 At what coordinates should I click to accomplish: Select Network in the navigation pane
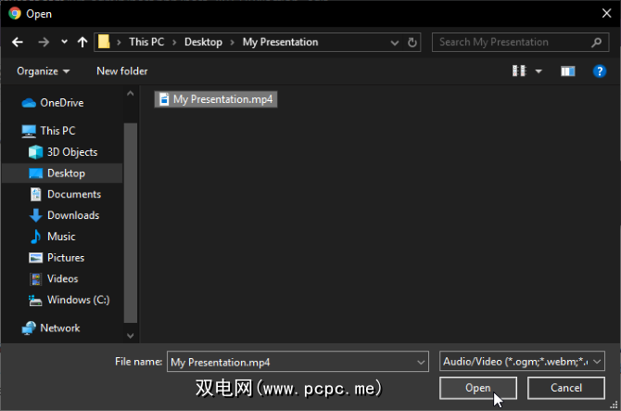(x=60, y=328)
